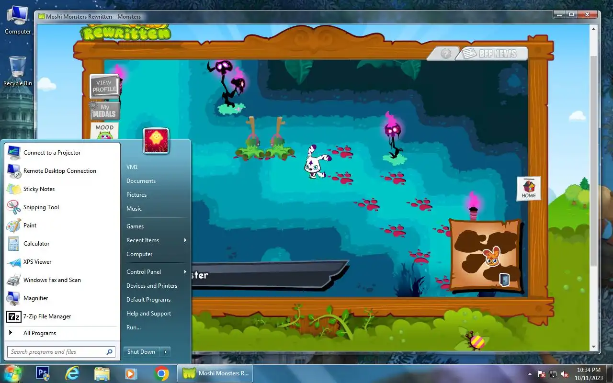
Task: Click the Magnifier icon in Start menu
Action: coord(14,298)
